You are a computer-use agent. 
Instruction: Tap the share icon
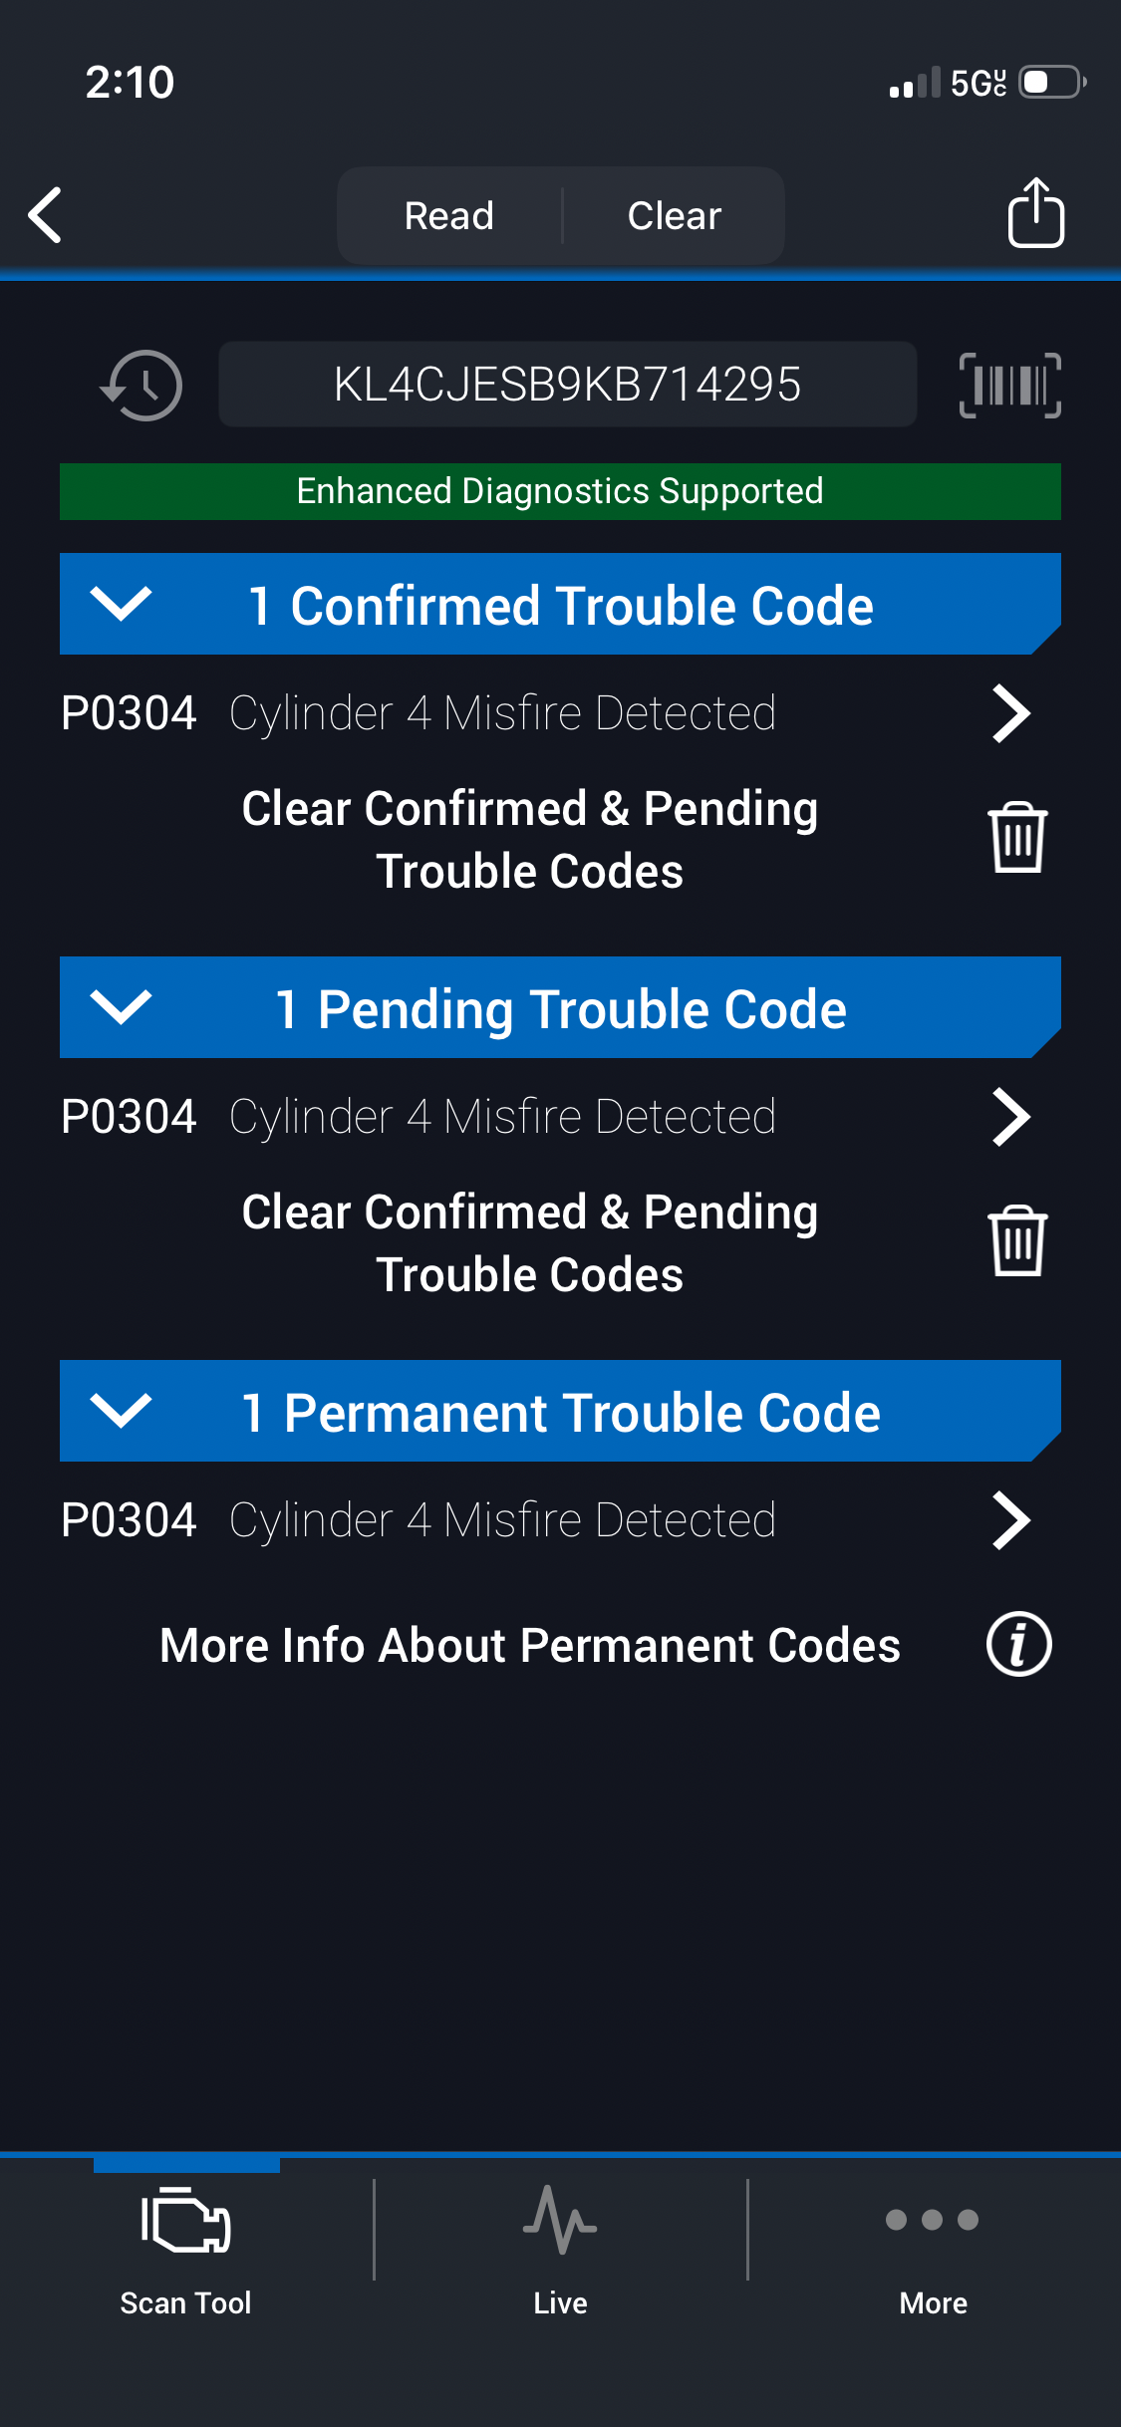pyautogui.click(x=1035, y=213)
